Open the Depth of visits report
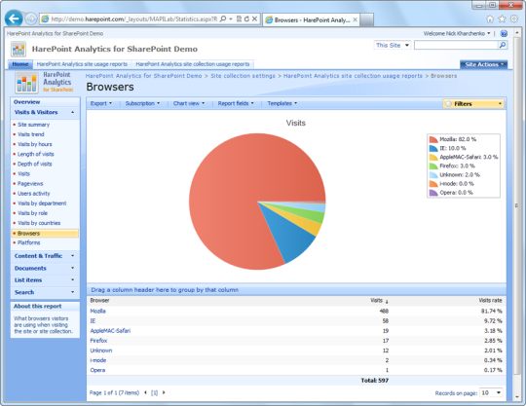The height and width of the screenshot is (406, 526). tap(34, 164)
